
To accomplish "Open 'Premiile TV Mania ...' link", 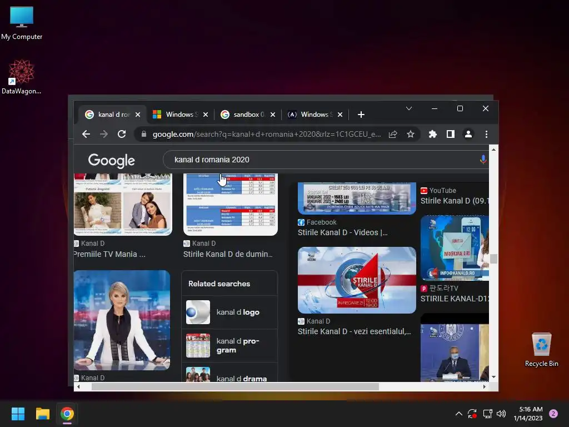I will (x=109, y=254).
